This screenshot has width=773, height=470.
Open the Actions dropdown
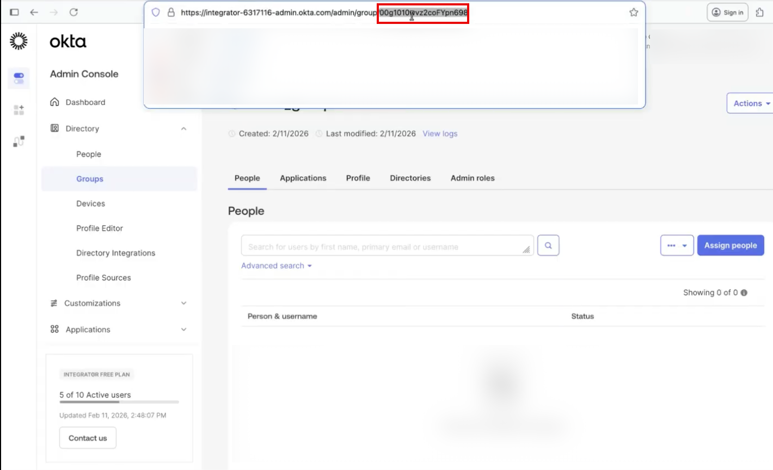tap(750, 103)
